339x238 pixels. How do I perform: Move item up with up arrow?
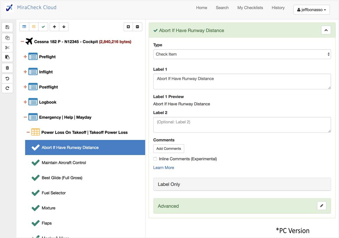54,27
